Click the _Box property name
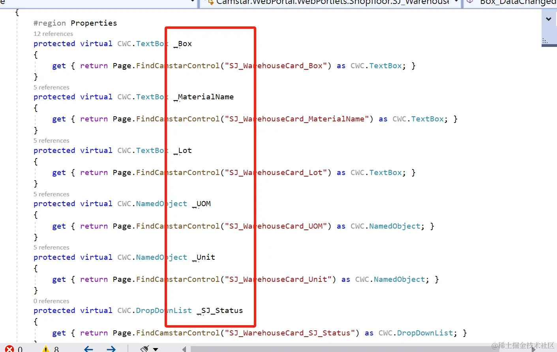This screenshot has height=352, width=557. pos(183,44)
